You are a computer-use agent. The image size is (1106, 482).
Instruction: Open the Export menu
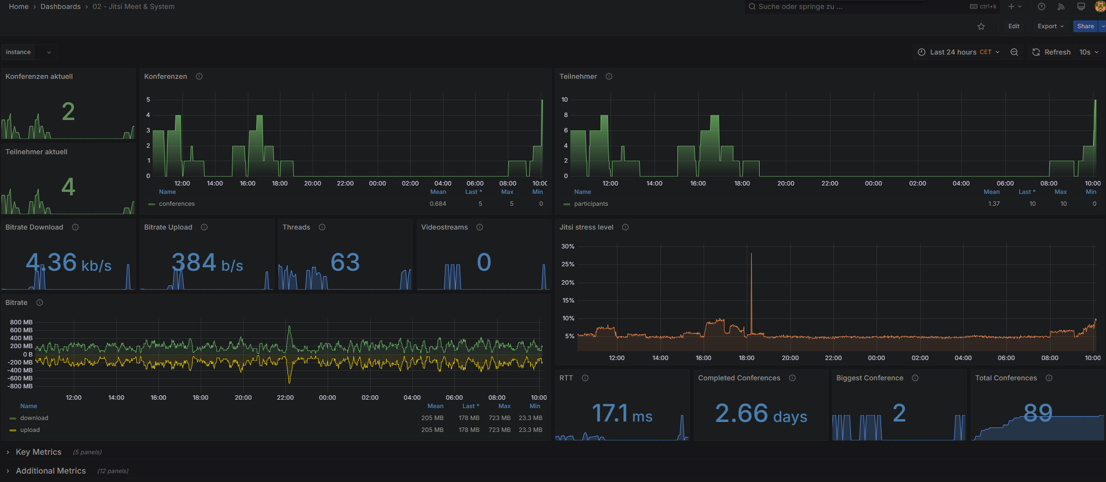click(1050, 26)
